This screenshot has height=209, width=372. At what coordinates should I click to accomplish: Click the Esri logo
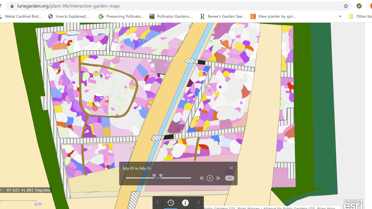pos(353,204)
